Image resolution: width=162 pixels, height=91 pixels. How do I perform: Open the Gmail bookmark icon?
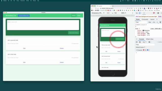point(94,10)
